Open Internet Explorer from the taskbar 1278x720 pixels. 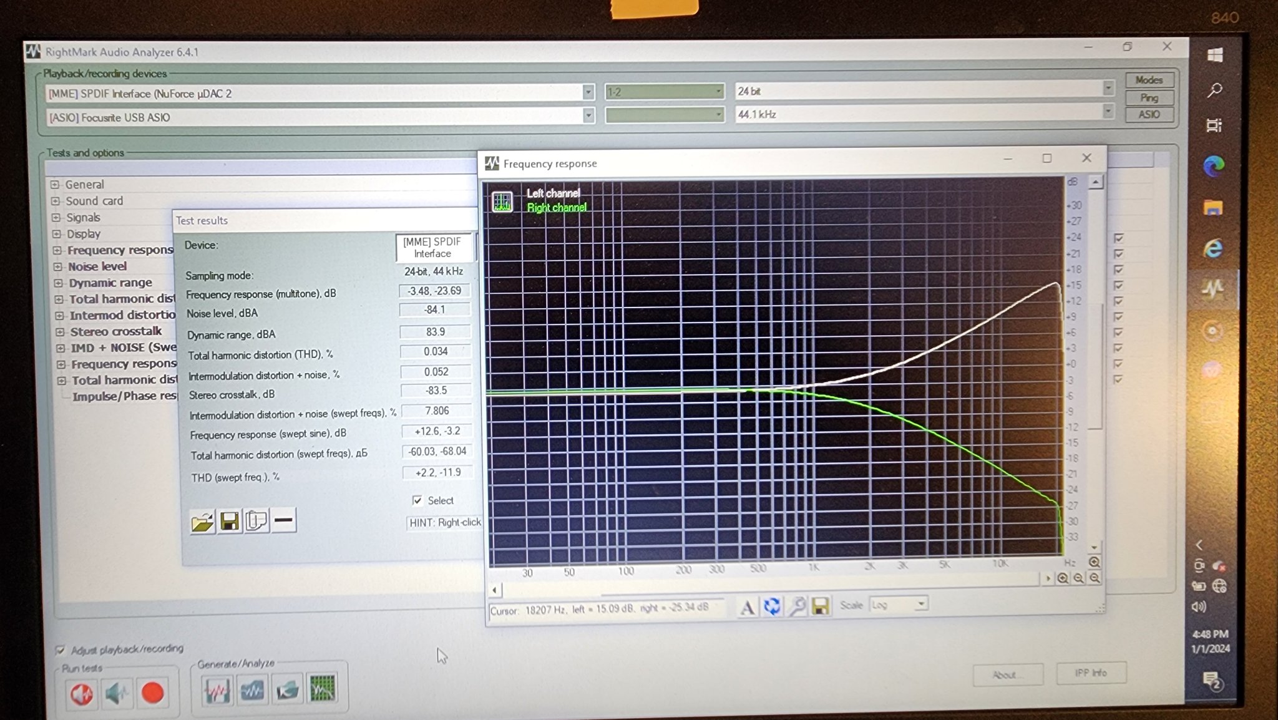(1213, 249)
